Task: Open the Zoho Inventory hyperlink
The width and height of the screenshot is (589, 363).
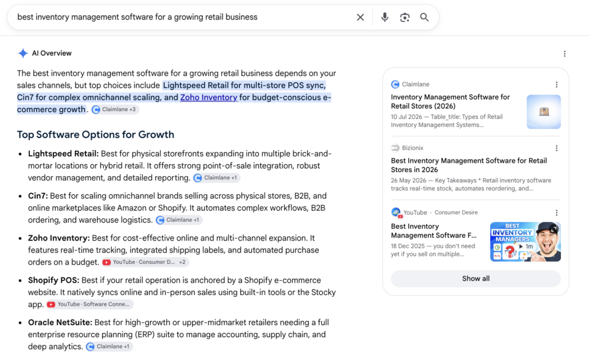Action: 208,97
